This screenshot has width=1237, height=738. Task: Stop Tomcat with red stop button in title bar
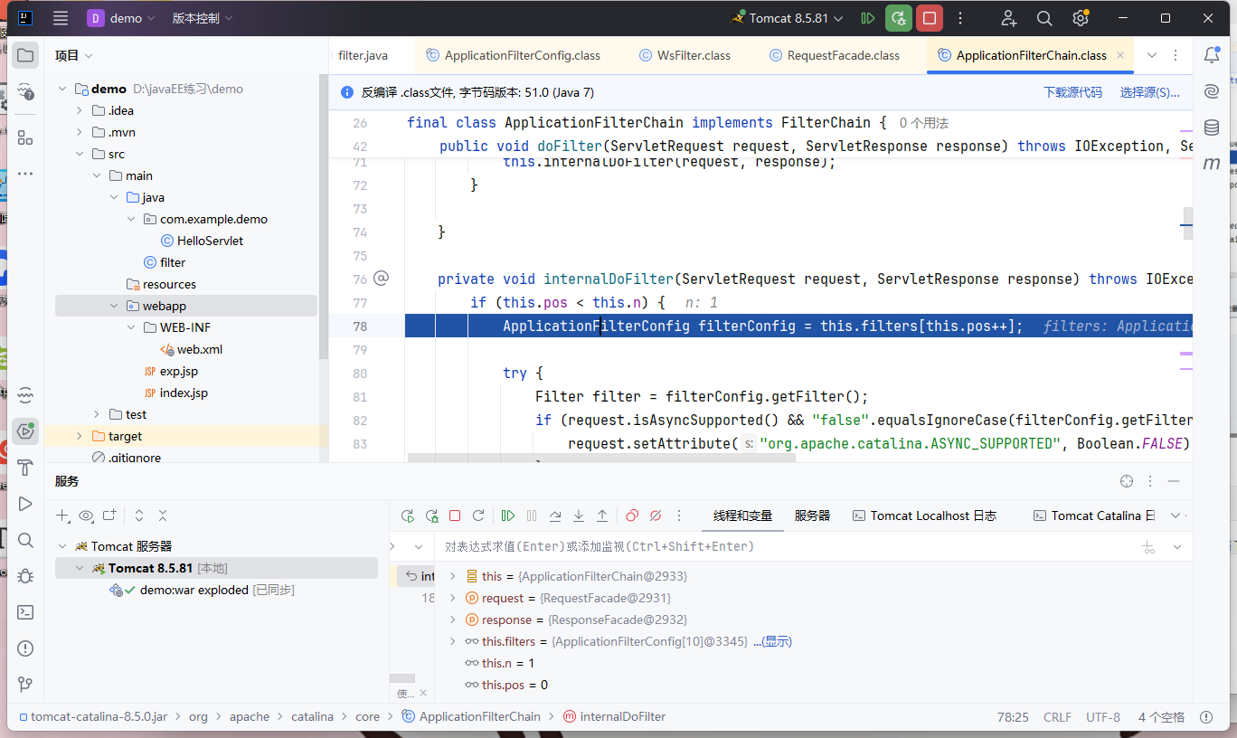point(929,18)
